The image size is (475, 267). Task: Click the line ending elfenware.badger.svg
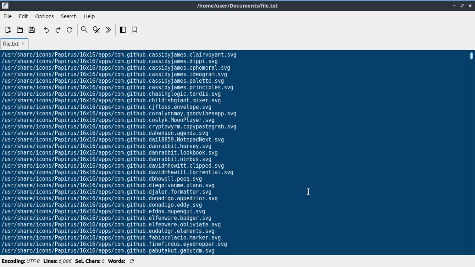[107, 218]
